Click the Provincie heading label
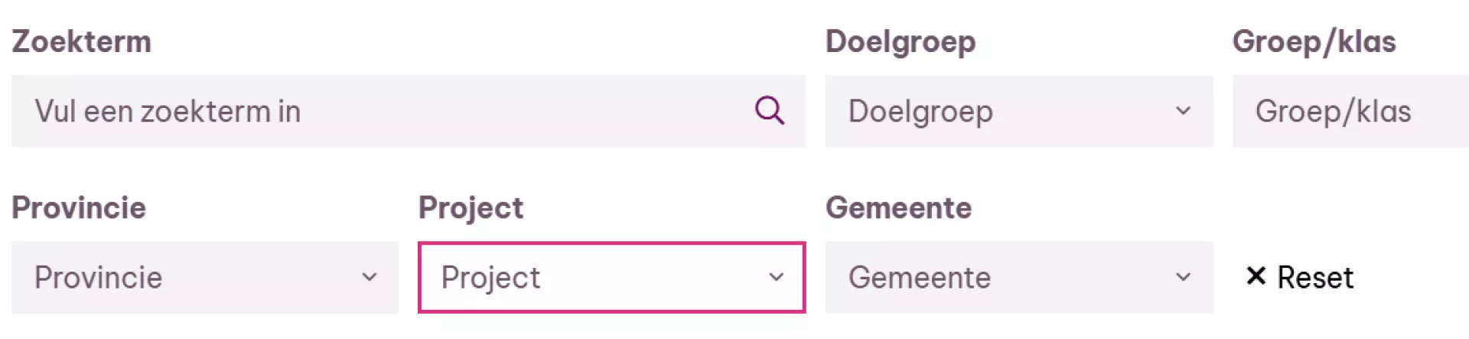 pos(78,207)
